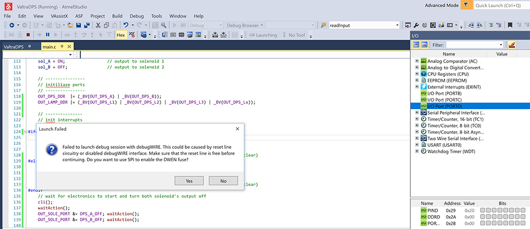Click the Navigate Backward arrow icon
Screen dimensions: 530x229
[x=12, y=25]
